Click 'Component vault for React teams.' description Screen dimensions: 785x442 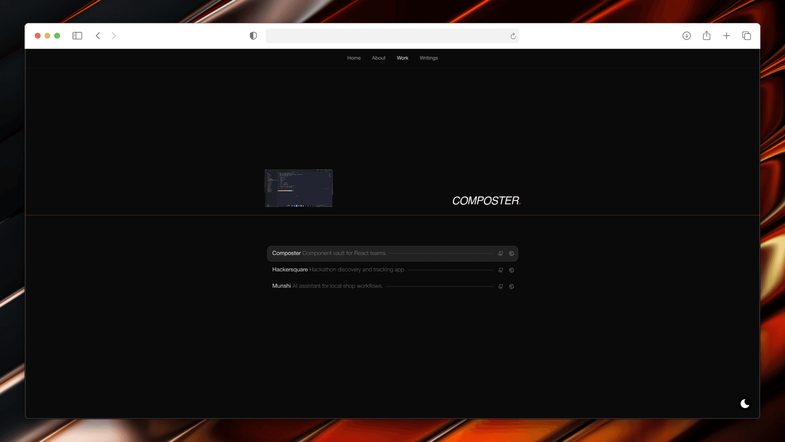point(344,253)
